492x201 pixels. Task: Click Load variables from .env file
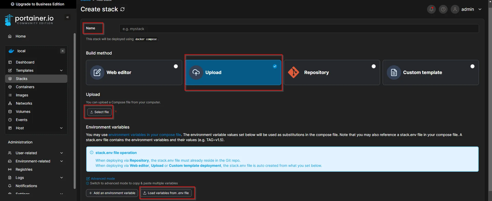166,193
